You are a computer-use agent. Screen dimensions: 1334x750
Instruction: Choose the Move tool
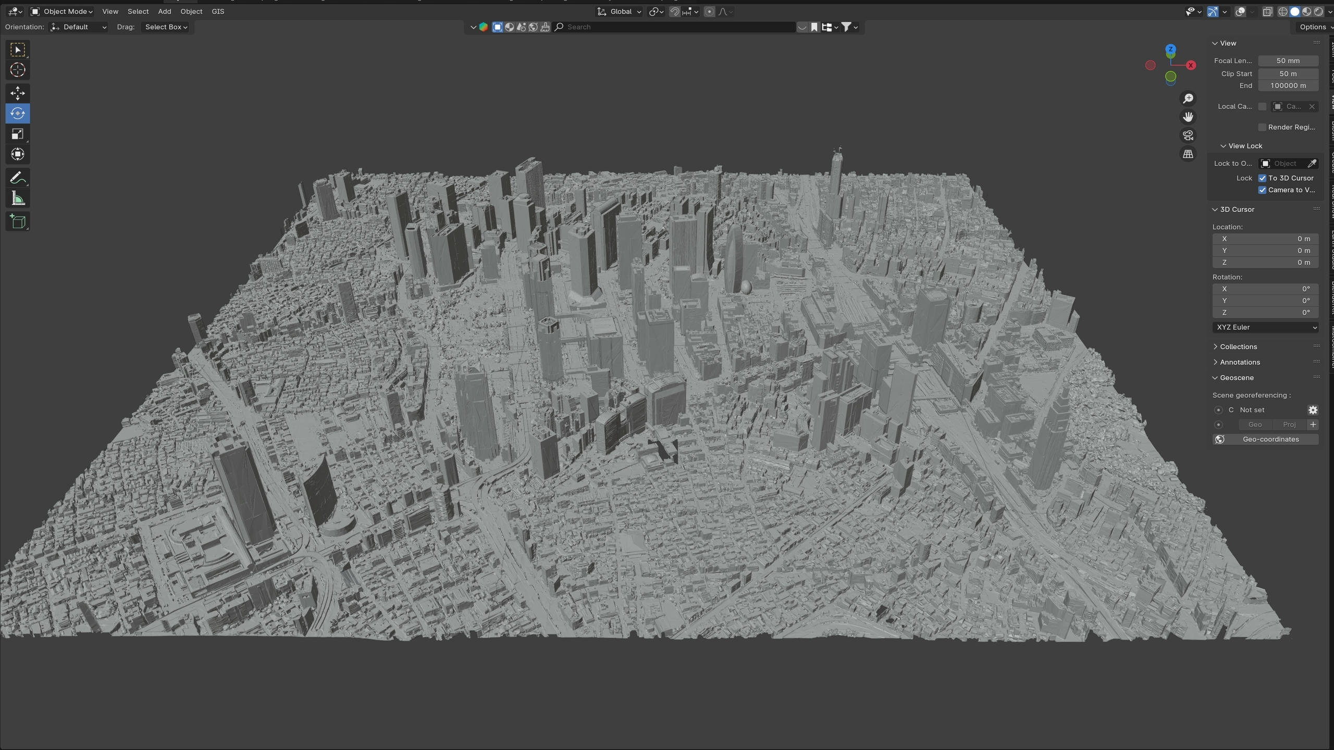coord(18,93)
